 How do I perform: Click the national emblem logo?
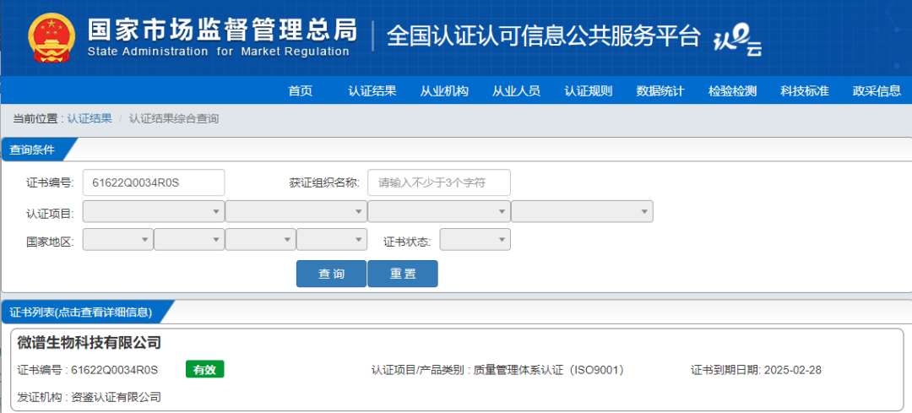[52, 37]
